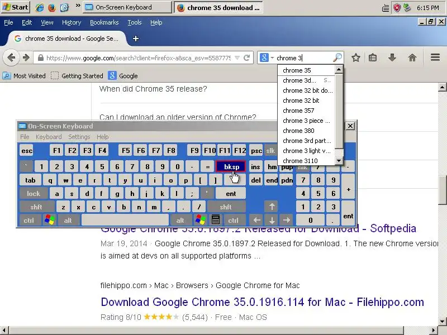Open On-Screen Keyboard Settings menu
Viewport: 447px width, 335px height.
[x=79, y=137]
